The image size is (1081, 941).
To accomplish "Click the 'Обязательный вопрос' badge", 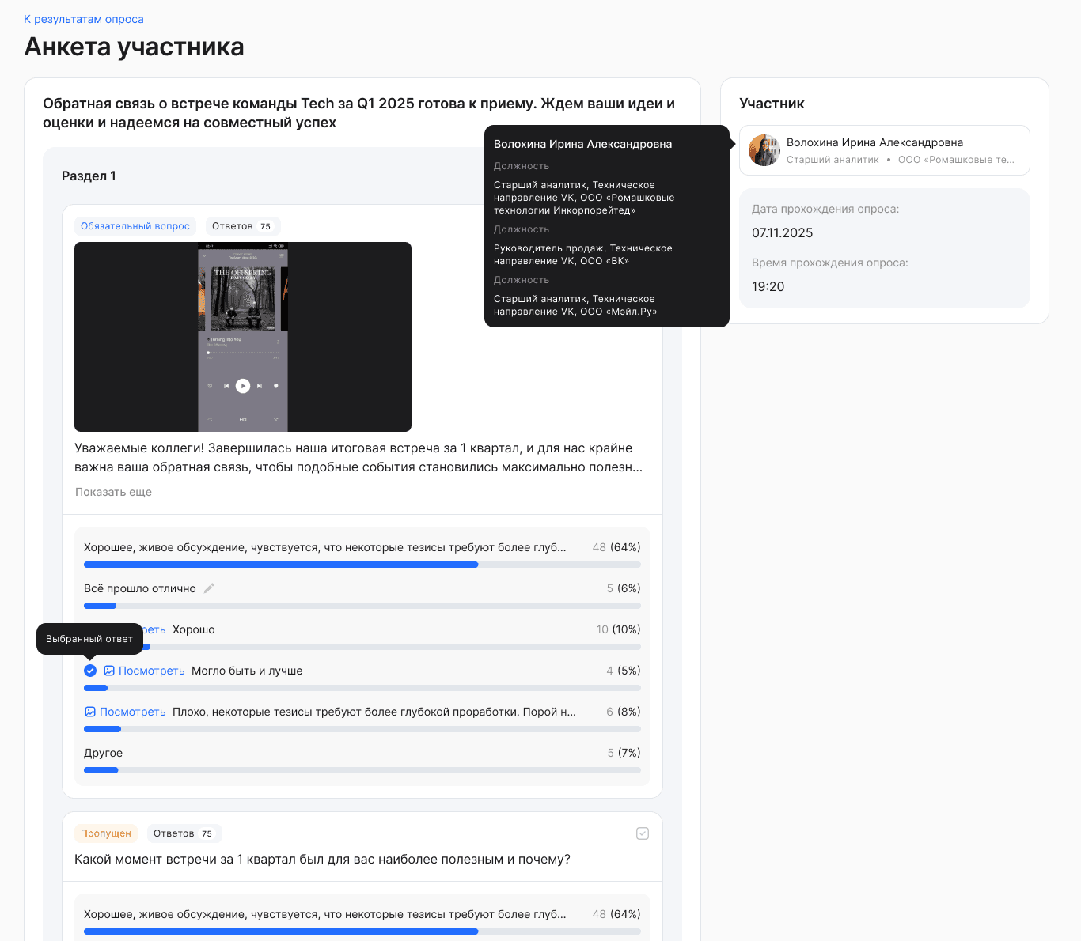I will pos(135,226).
